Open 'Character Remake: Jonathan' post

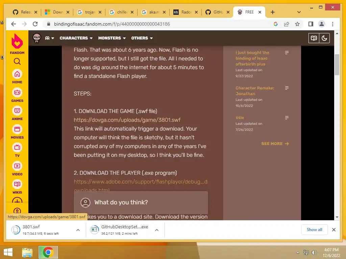(255, 91)
